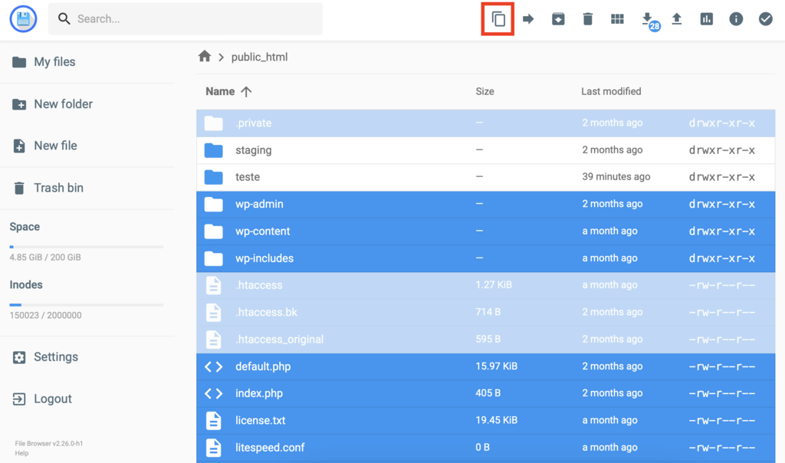Delete selected files with the toolbar trash icon
This screenshot has height=463, width=785.
(x=587, y=18)
